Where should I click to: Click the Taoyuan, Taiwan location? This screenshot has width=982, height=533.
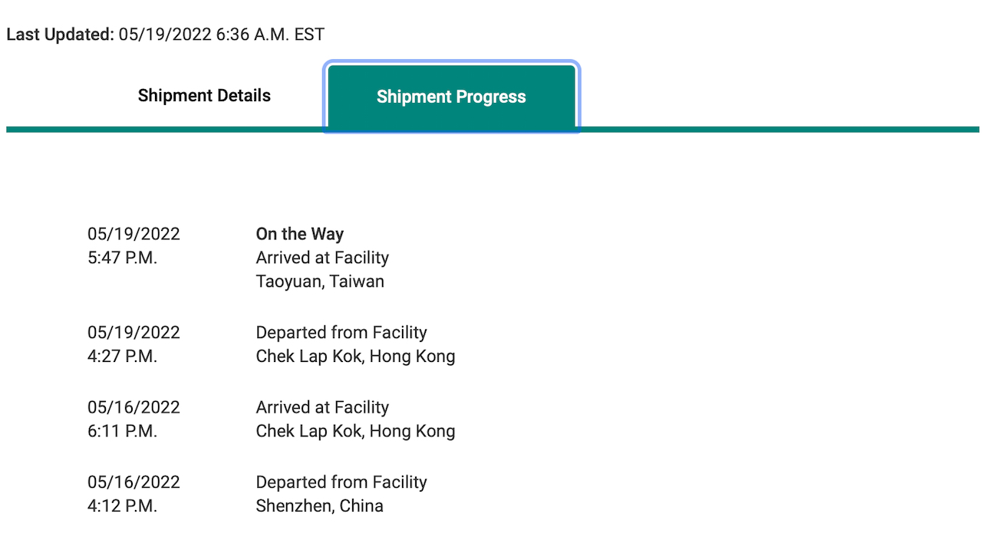(x=320, y=281)
